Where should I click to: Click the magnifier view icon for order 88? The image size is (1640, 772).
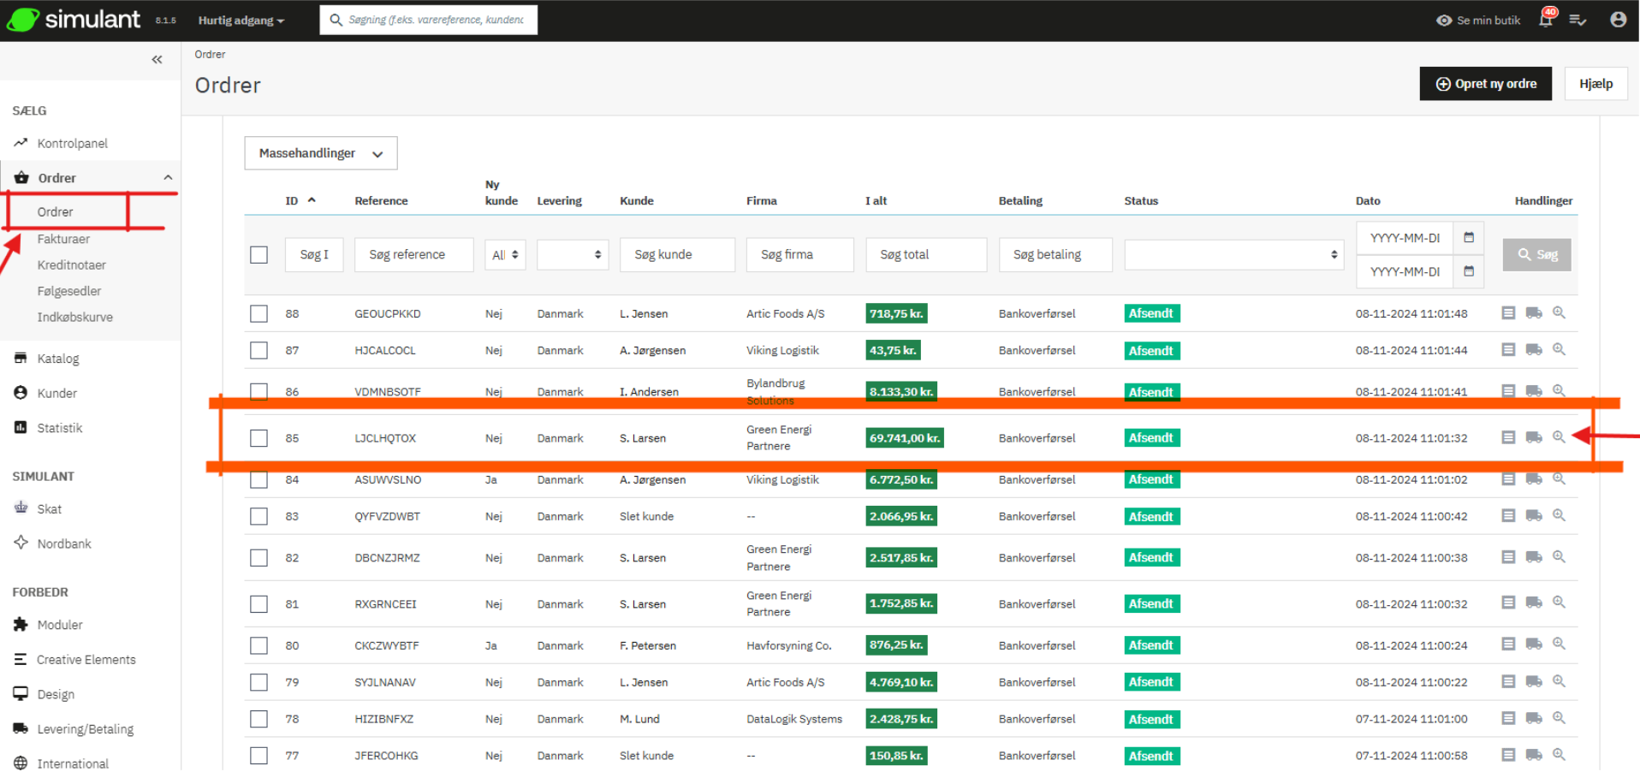tap(1559, 313)
